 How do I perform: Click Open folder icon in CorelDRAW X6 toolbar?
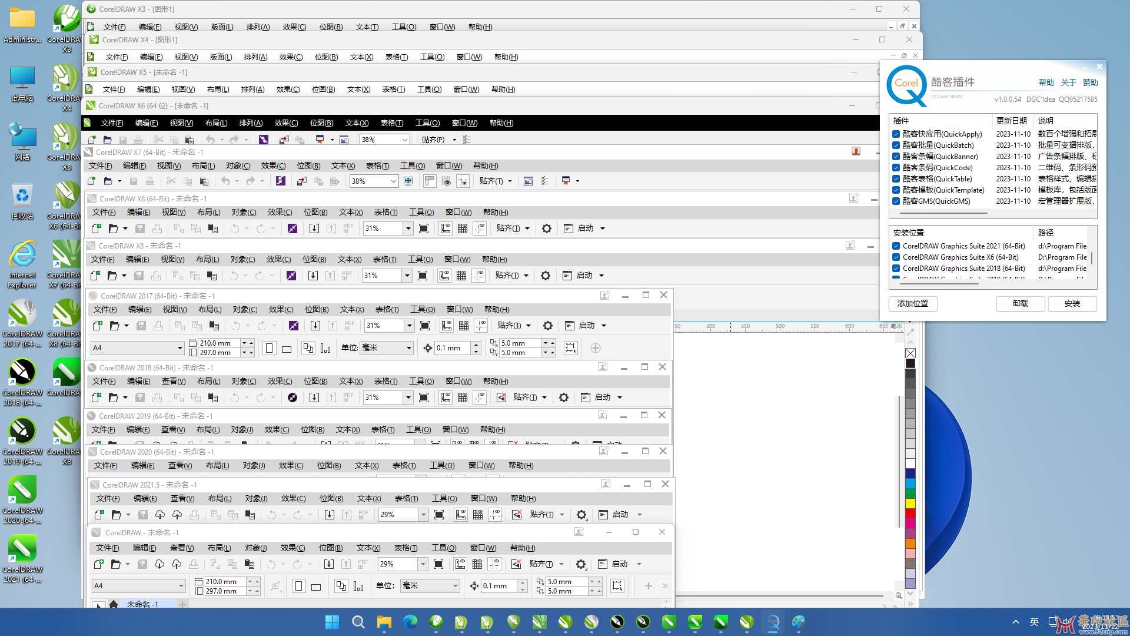(107, 140)
